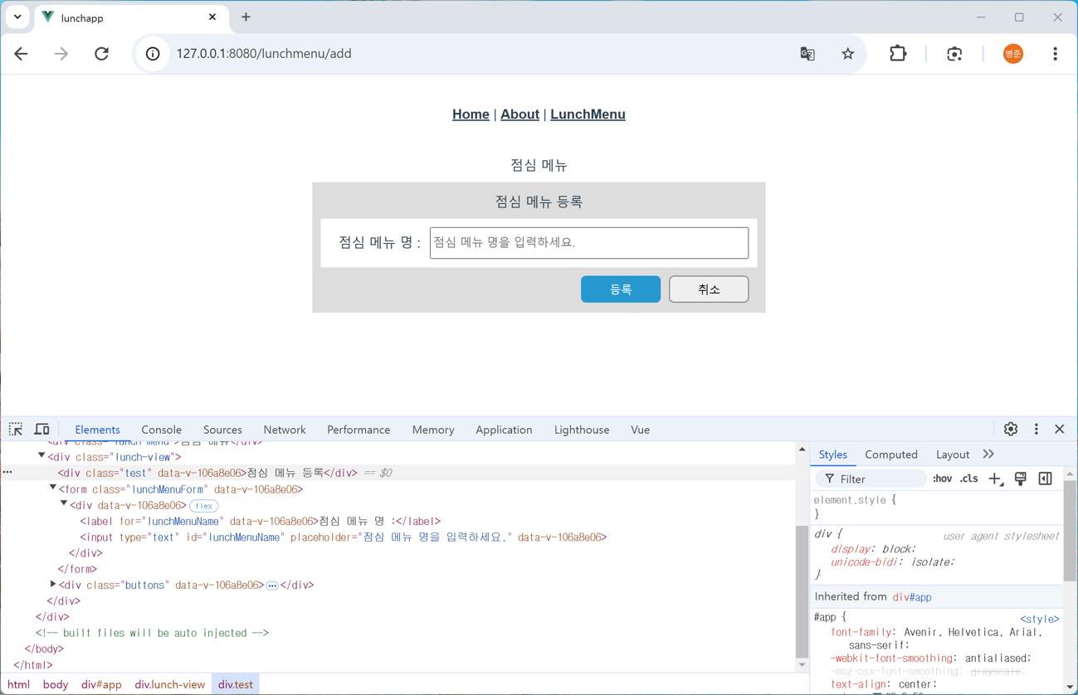Close the DevTools panel
This screenshot has height=695, width=1078.
[1060, 430]
